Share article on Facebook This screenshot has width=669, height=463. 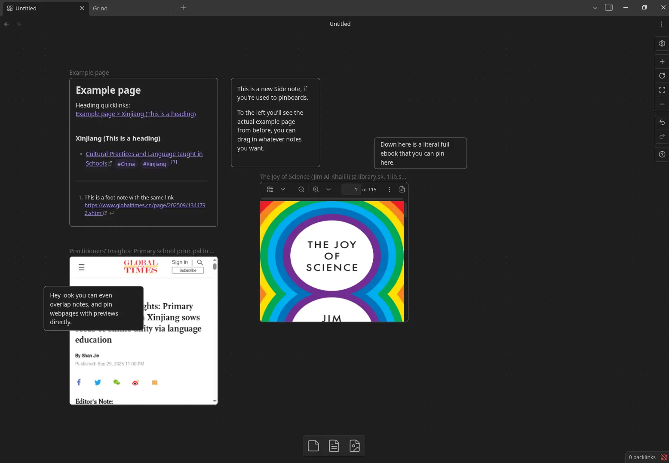pyautogui.click(x=79, y=382)
